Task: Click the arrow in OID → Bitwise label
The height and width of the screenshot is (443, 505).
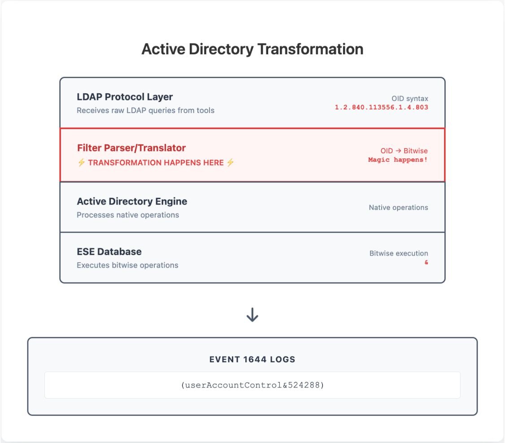Action: point(397,152)
